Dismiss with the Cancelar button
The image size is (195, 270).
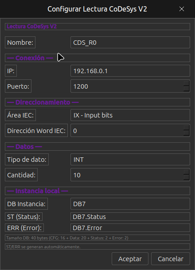pyautogui.click(x=171, y=258)
